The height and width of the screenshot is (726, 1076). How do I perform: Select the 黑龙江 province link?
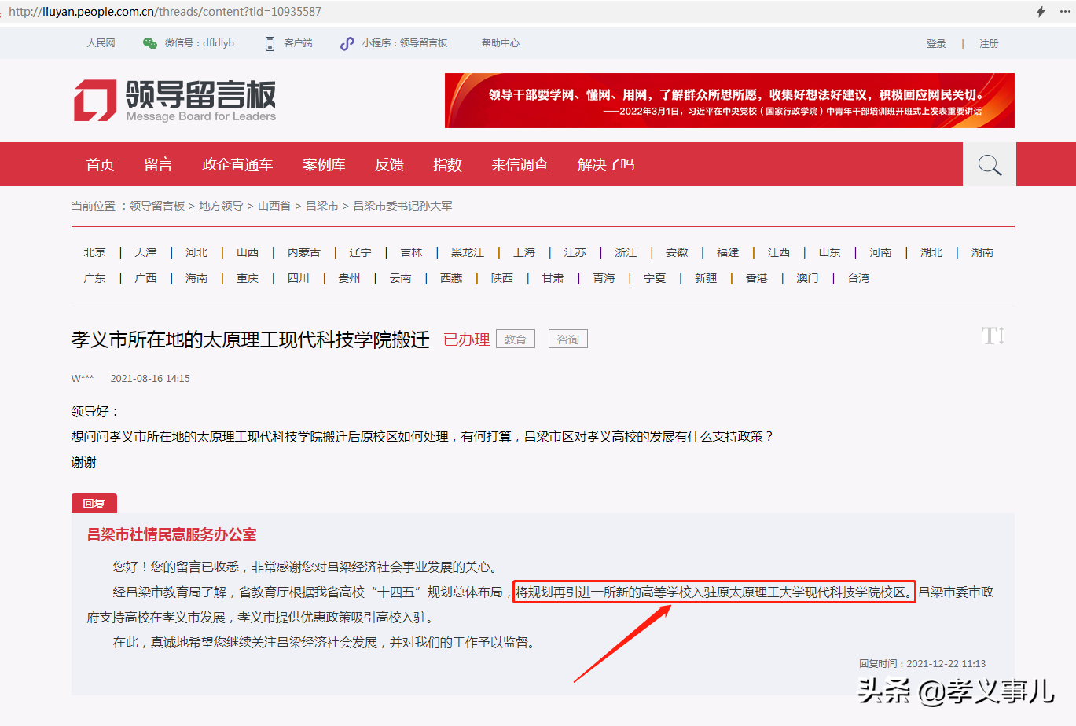[x=468, y=252]
